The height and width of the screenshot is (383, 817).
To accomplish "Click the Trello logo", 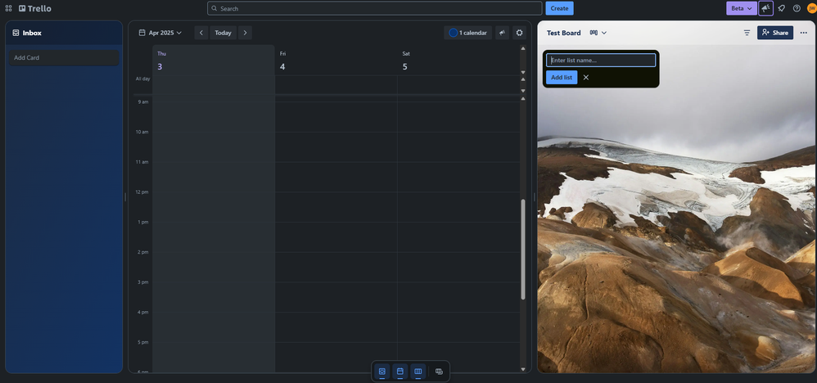I will 34,8.
